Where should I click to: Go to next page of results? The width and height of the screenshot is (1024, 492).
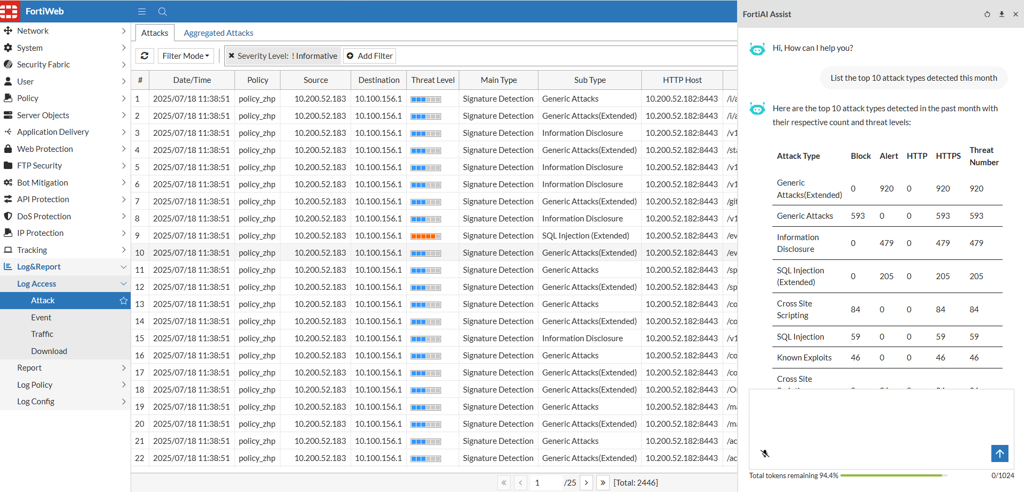pyautogui.click(x=587, y=482)
